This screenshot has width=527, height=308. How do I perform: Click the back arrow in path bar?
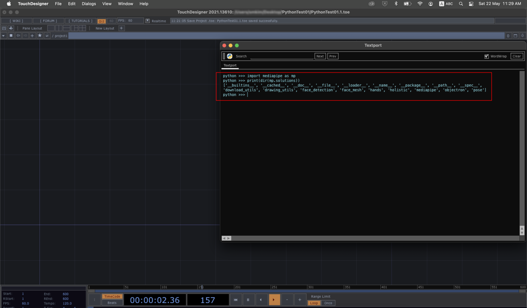point(18,36)
